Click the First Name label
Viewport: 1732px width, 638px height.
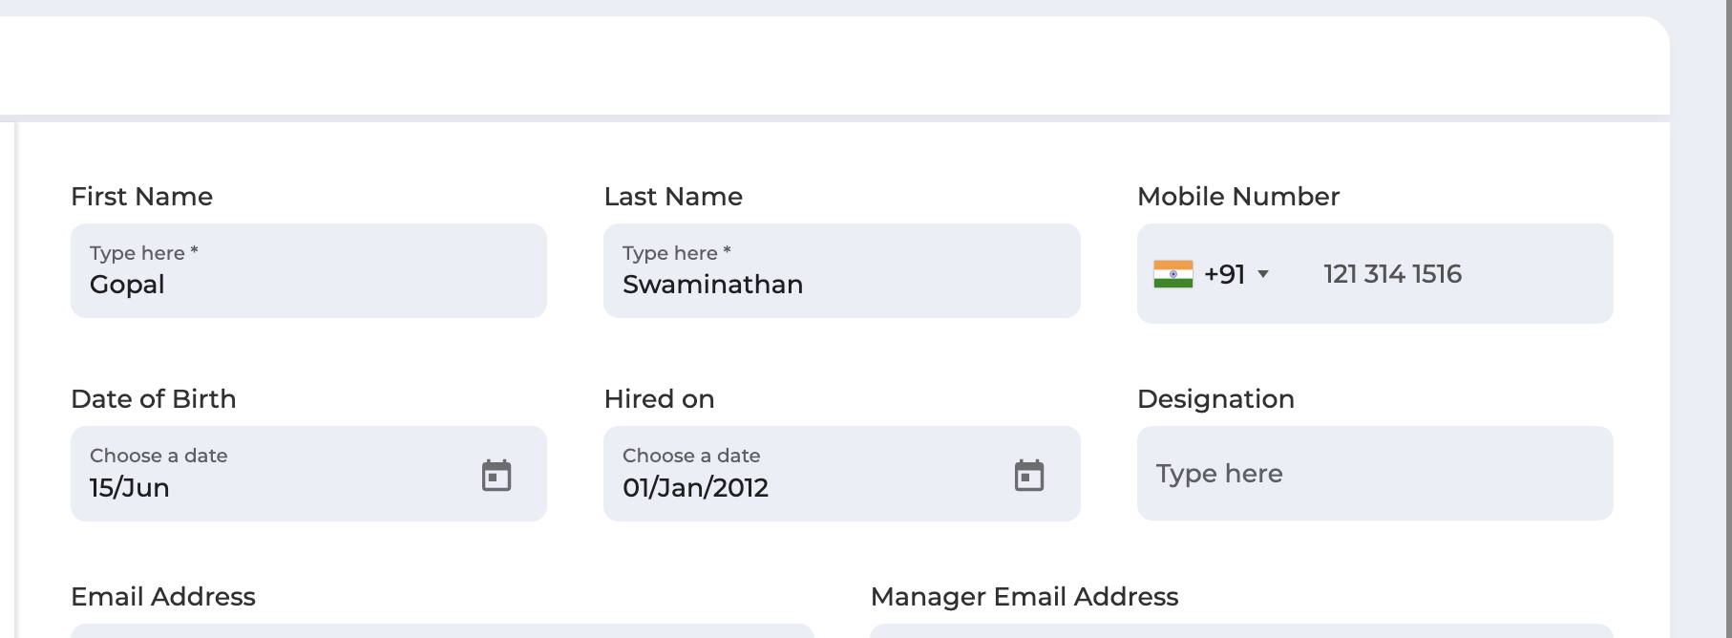142,197
